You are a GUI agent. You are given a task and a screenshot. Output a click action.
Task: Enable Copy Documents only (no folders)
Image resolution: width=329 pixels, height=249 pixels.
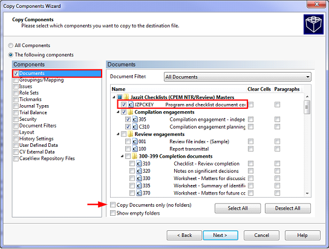tap(113, 205)
